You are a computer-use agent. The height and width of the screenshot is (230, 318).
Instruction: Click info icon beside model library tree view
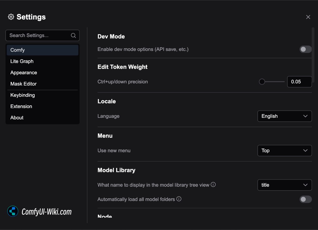click(x=213, y=185)
